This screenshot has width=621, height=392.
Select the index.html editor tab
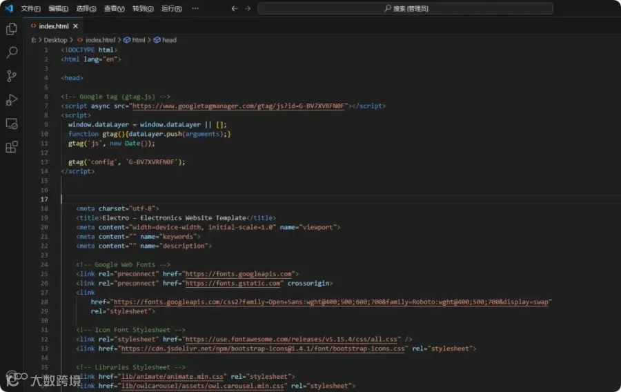click(x=53, y=26)
